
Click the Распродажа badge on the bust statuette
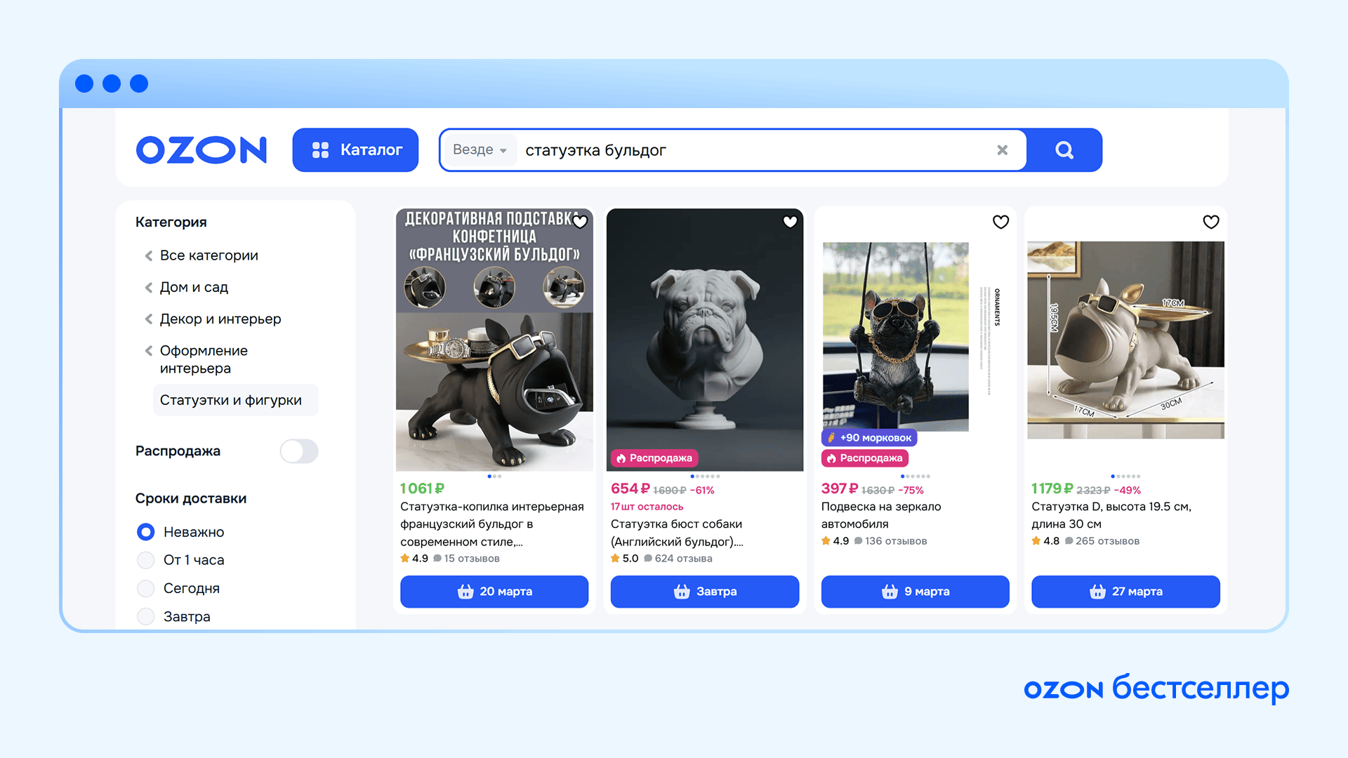[654, 458]
